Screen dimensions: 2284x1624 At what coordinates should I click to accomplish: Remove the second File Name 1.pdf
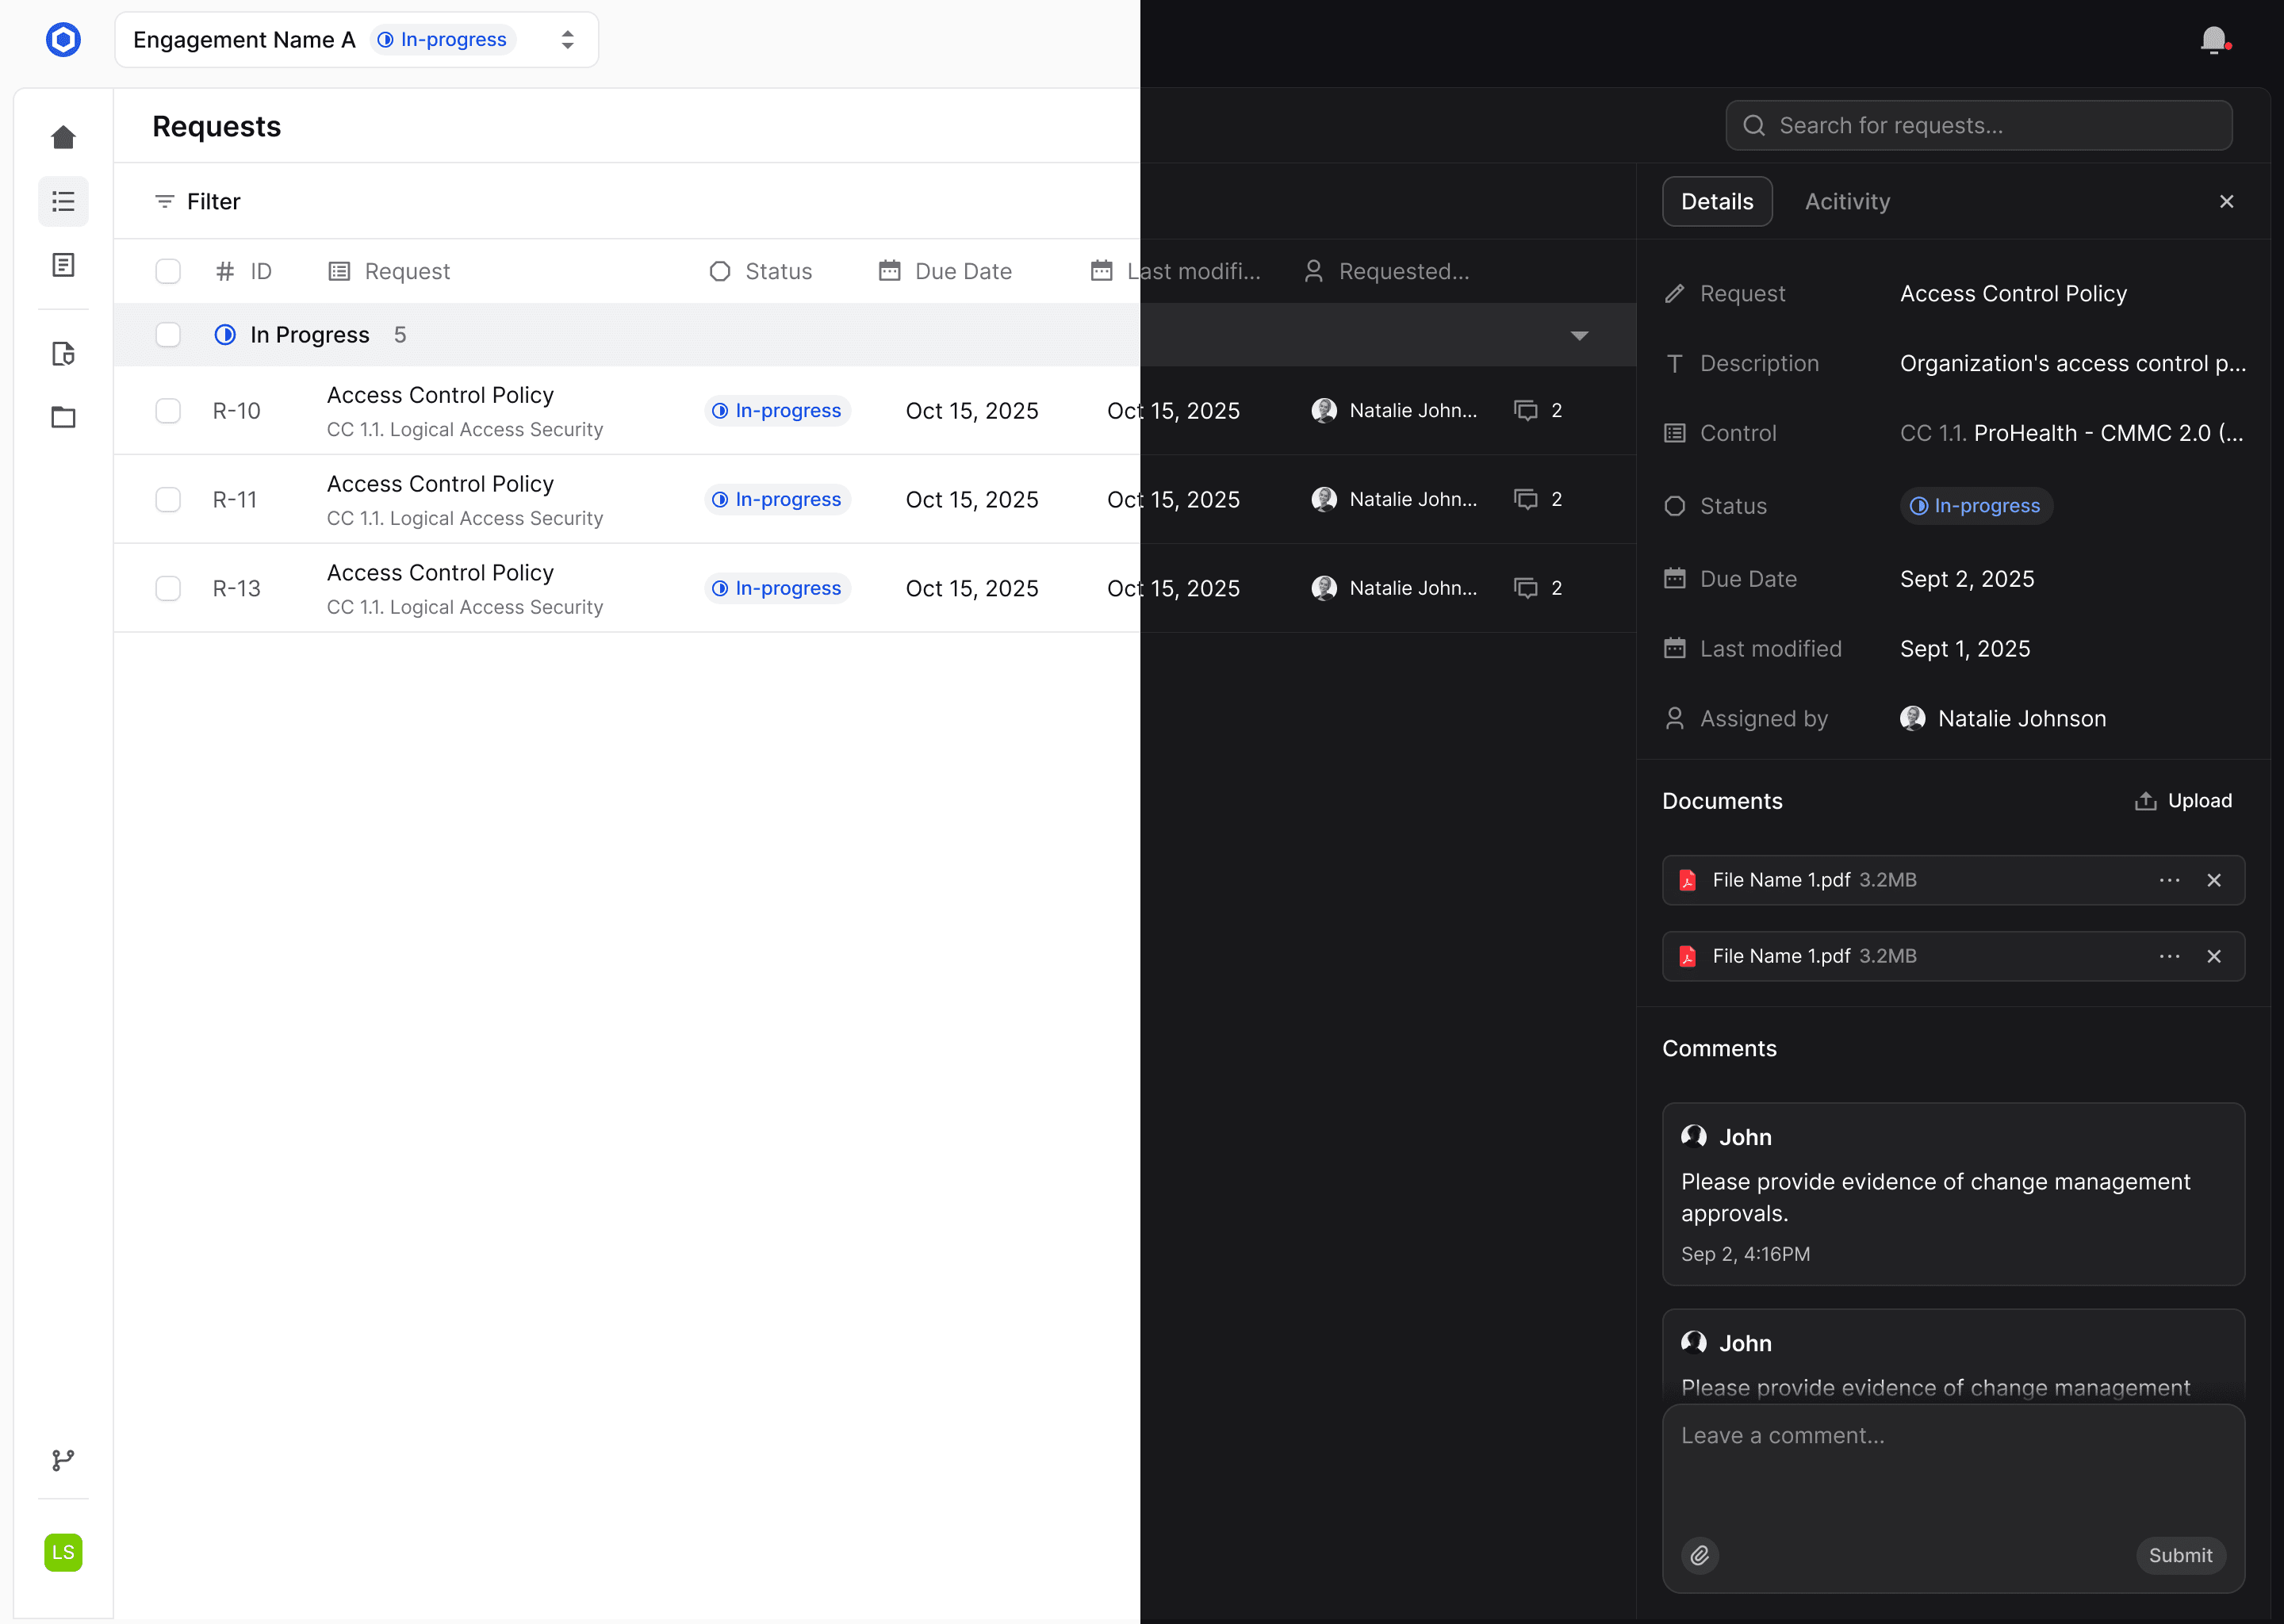[2214, 957]
